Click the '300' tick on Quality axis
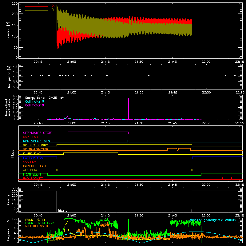246x246 pixels. click(x=15, y=188)
